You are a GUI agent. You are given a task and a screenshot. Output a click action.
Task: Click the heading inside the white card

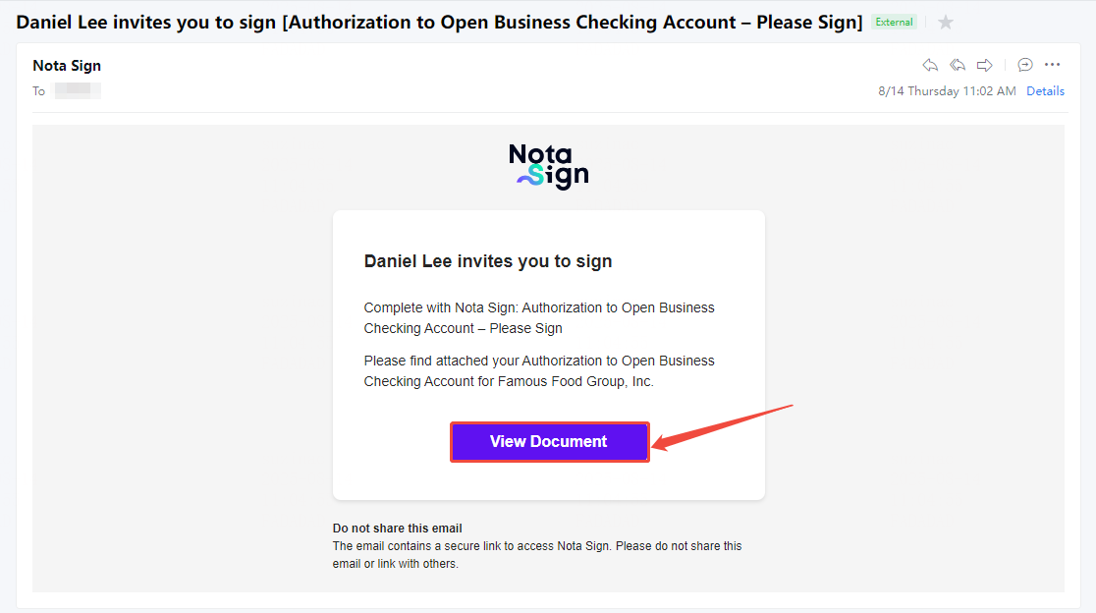point(488,261)
